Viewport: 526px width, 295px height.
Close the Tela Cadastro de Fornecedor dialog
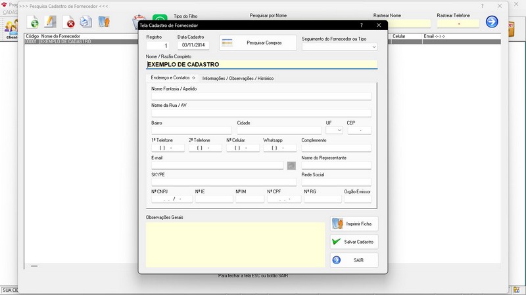[379, 25]
